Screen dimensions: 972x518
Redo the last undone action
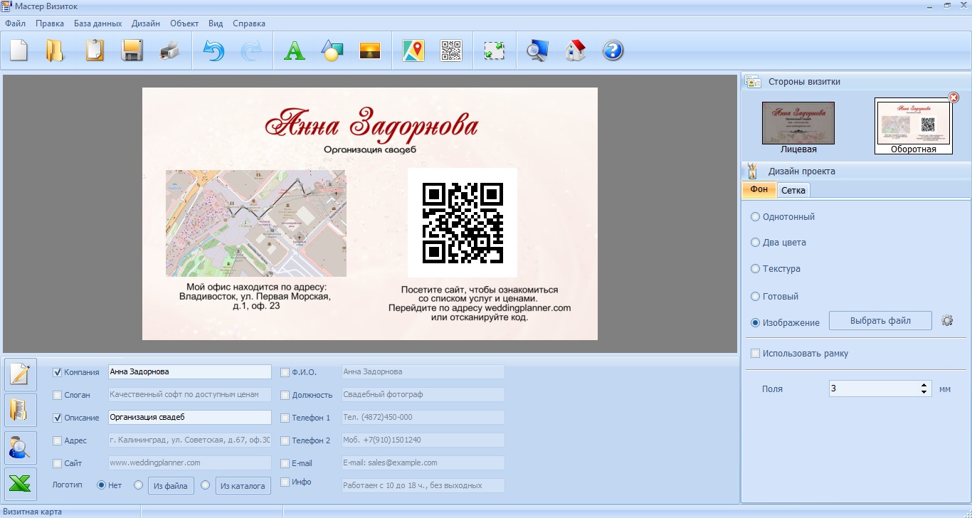point(251,51)
